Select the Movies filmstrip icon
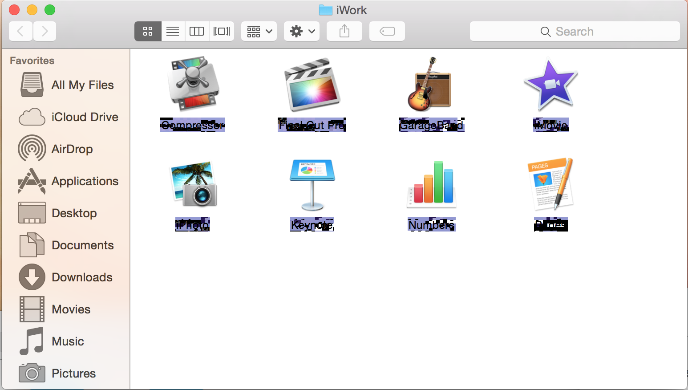Screen dimensions: 688x390 pyautogui.click(x=32, y=309)
